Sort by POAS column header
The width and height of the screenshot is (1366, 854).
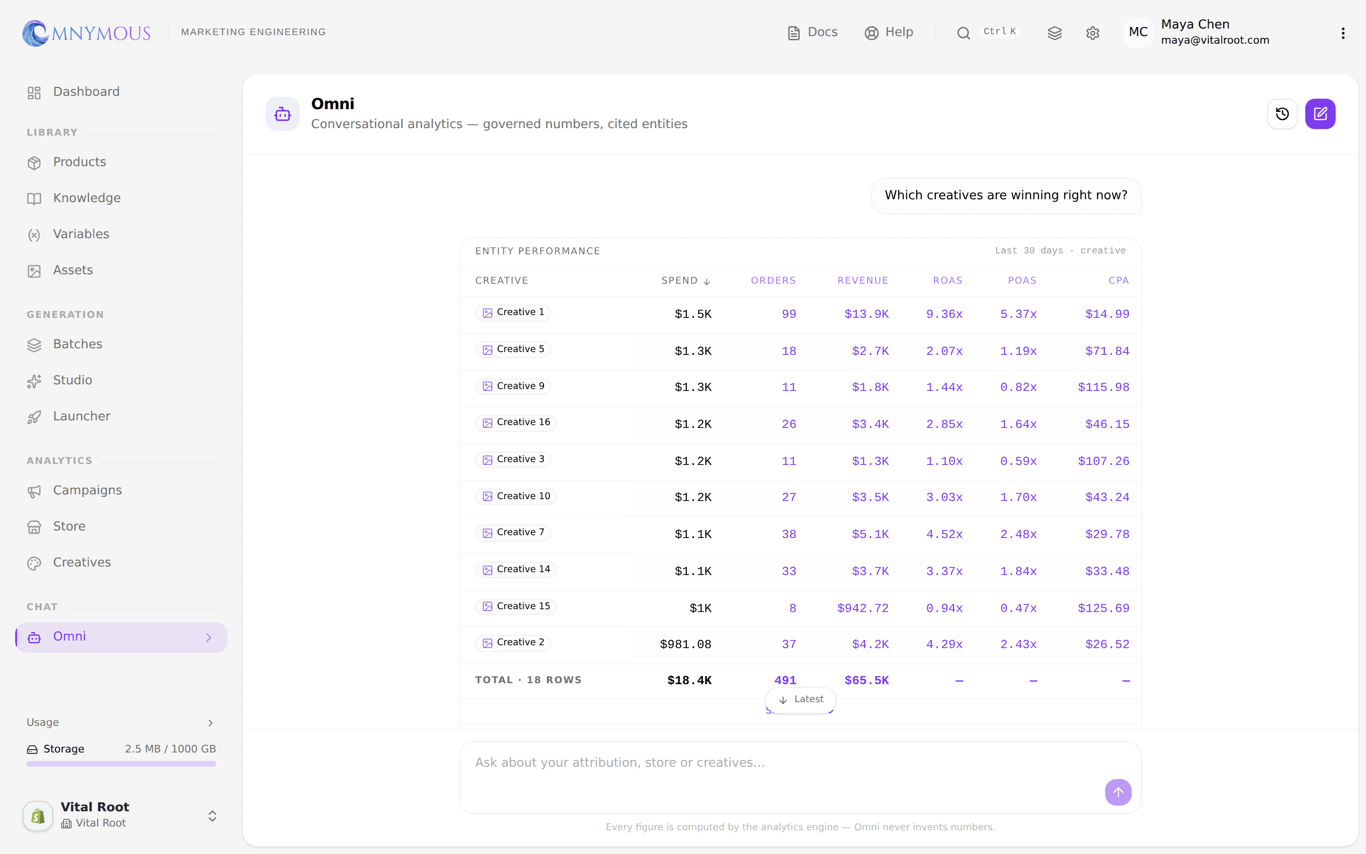(1022, 281)
